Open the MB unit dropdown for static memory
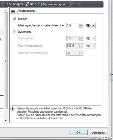113x140 pixels. [x=90, y=25]
